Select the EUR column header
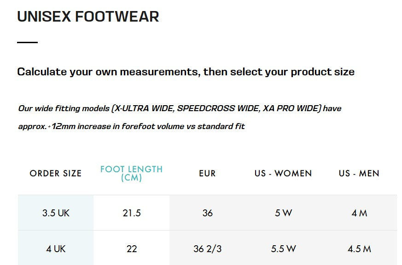This screenshot has width=402, height=265. click(207, 174)
